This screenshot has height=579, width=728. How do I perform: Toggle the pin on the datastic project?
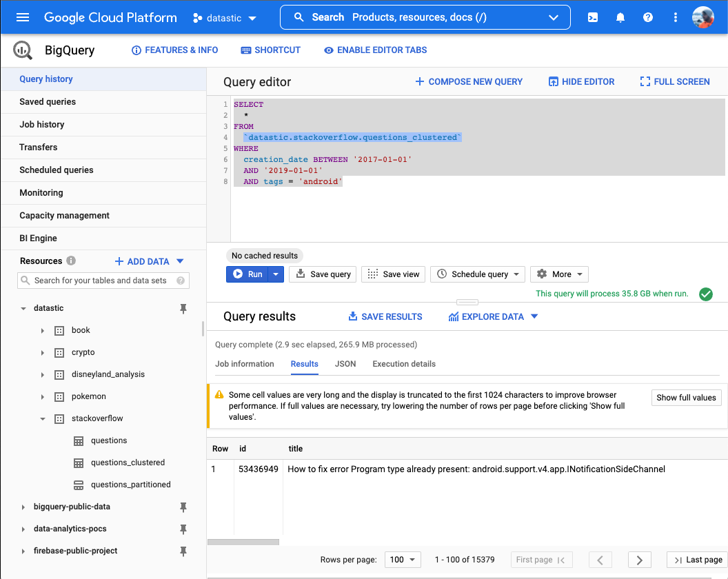click(183, 309)
